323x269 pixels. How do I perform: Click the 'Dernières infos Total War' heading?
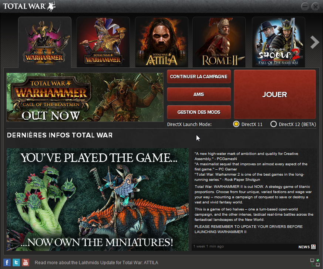(x=60, y=135)
